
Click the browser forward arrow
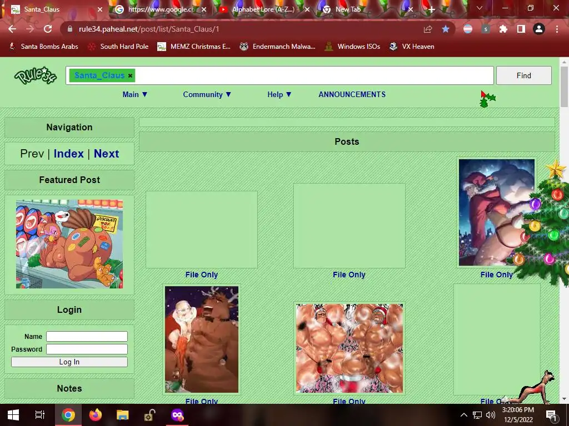(x=30, y=29)
